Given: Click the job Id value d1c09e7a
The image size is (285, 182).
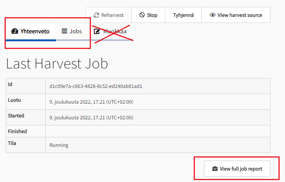Looking at the screenshot, I should pos(96,86).
